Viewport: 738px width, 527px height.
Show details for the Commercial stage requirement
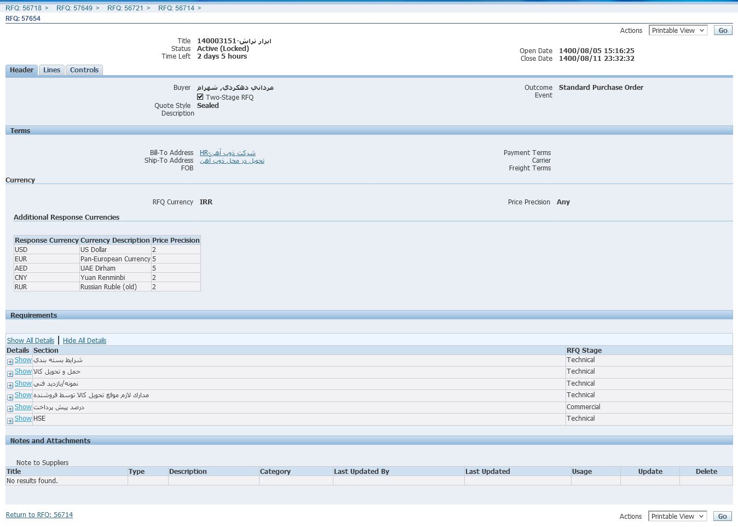(23, 407)
